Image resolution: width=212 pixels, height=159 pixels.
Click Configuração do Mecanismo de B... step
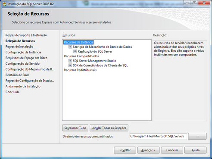click(30, 69)
